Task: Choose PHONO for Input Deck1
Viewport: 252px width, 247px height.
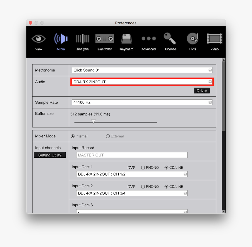Action: click(143, 168)
